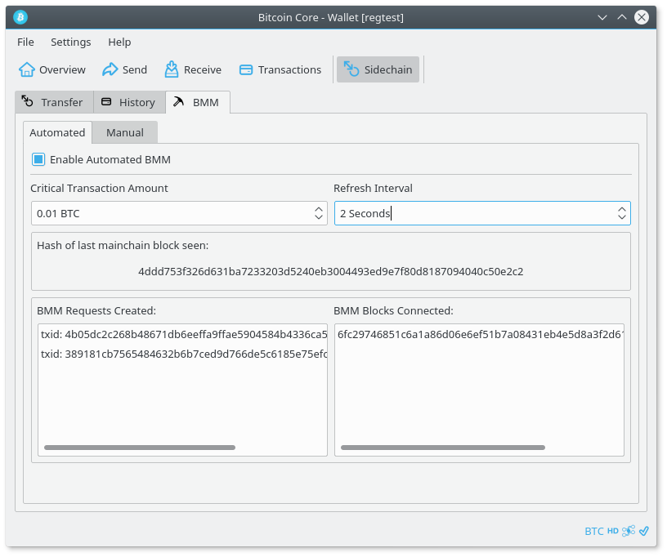
Task: Decrease Refresh Interval with down arrow
Action: pos(622,217)
